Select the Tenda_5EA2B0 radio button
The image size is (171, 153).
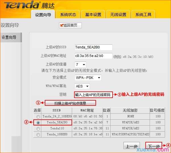(38, 123)
